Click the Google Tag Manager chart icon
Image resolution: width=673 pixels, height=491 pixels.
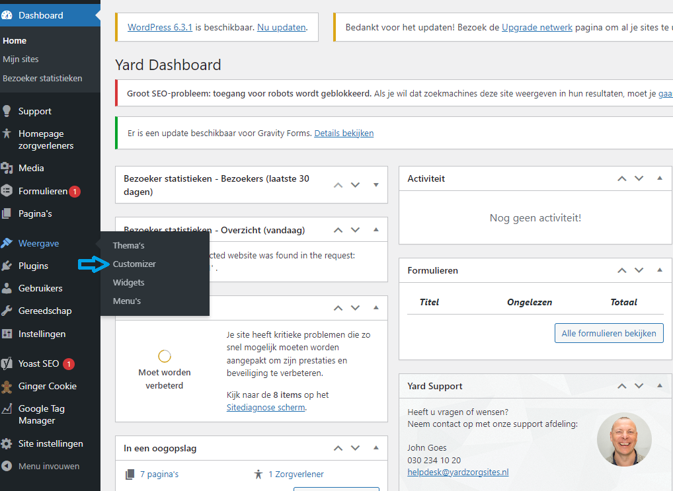coord(7,408)
